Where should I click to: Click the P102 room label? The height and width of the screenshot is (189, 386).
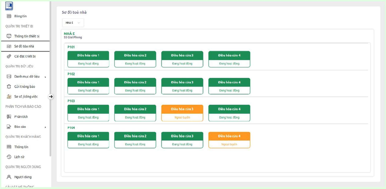[71, 74]
